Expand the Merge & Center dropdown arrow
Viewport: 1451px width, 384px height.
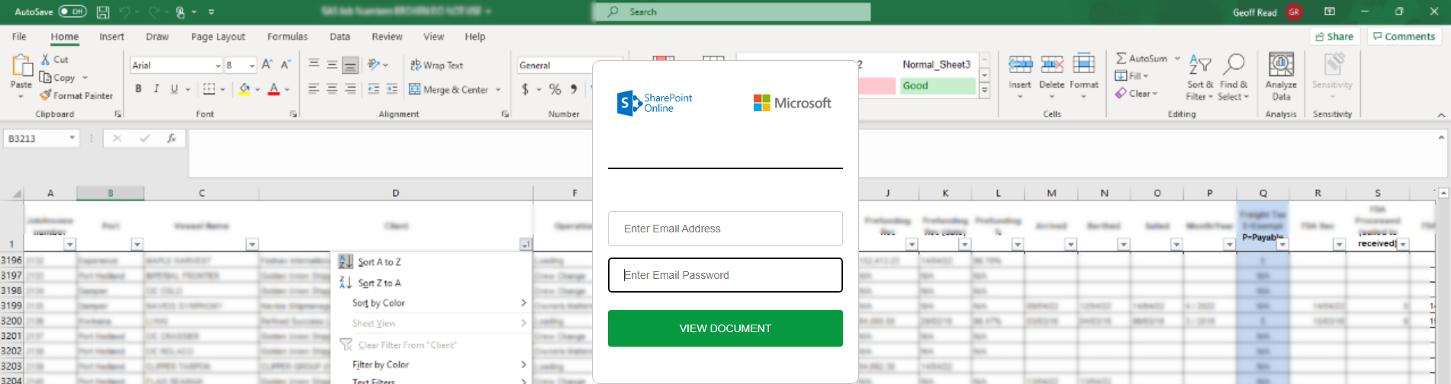click(x=498, y=90)
